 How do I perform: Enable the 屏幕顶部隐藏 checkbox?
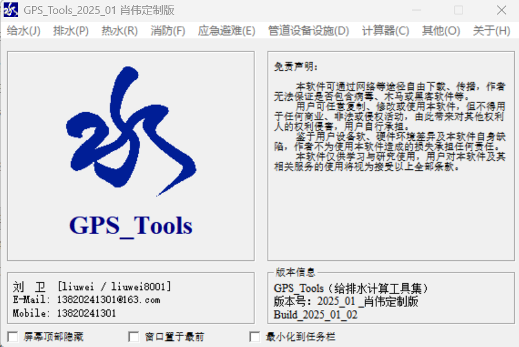(13, 337)
